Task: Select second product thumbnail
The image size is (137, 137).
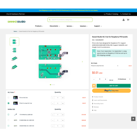Action: tap(14, 50)
